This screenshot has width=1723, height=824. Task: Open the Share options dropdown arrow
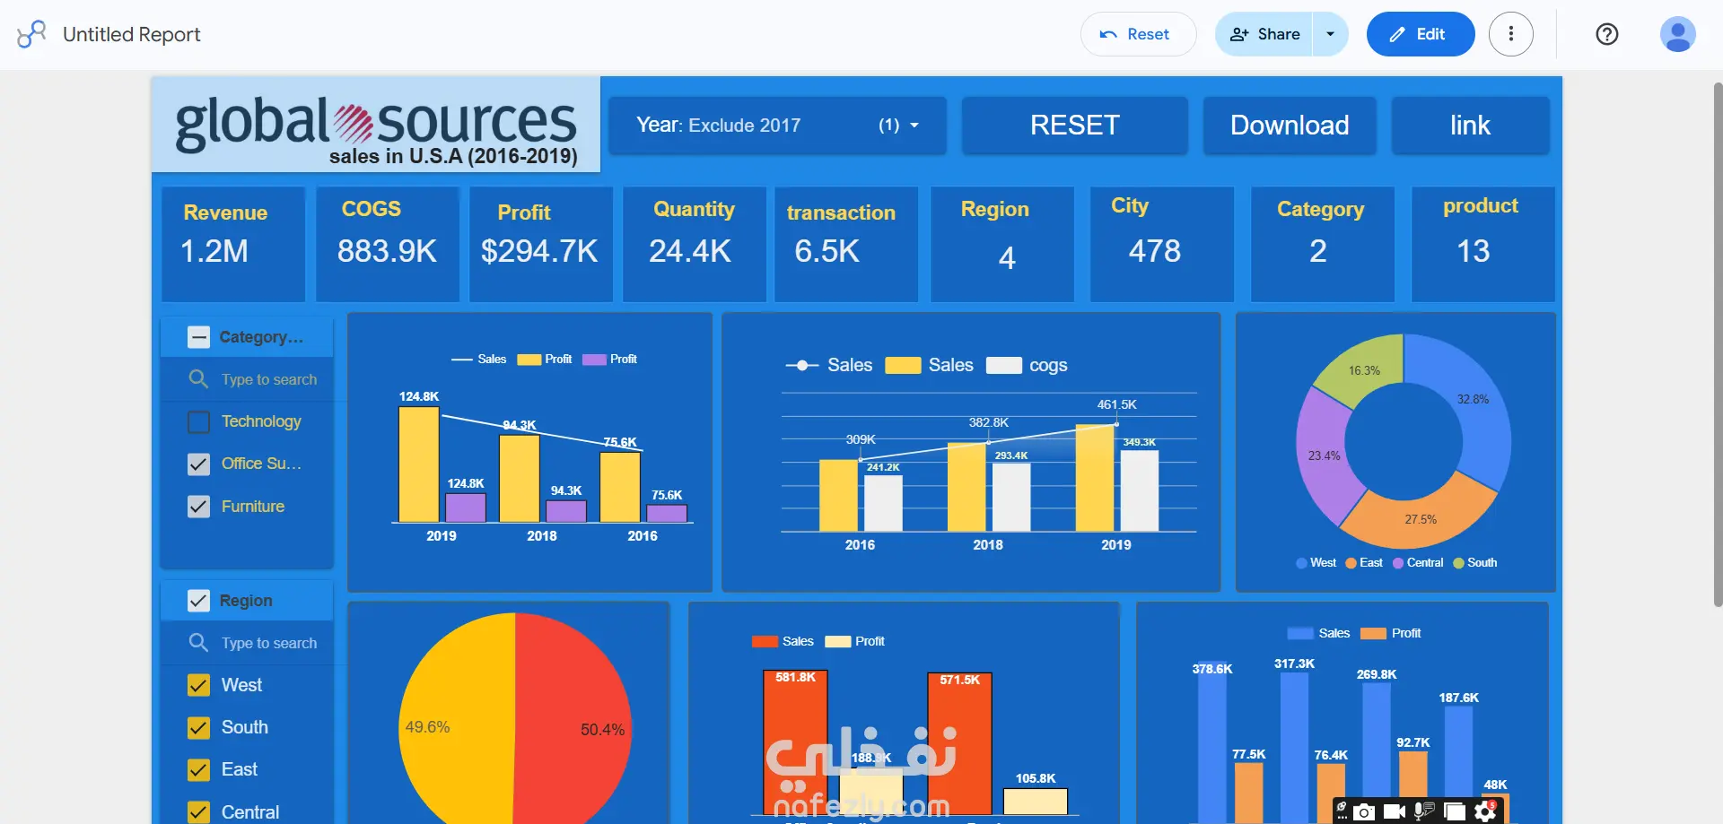pos(1330,34)
